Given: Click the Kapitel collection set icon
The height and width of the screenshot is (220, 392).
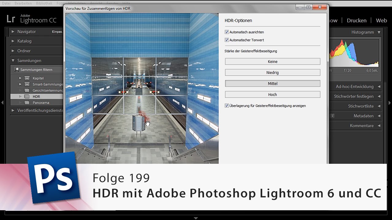Looking at the screenshot, I should (x=27, y=78).
